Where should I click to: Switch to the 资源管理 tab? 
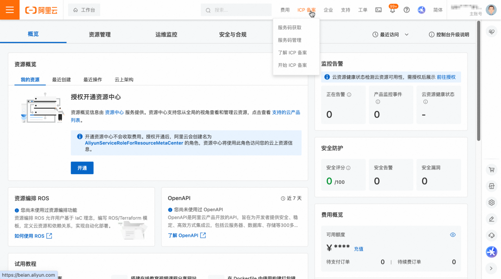100,34
